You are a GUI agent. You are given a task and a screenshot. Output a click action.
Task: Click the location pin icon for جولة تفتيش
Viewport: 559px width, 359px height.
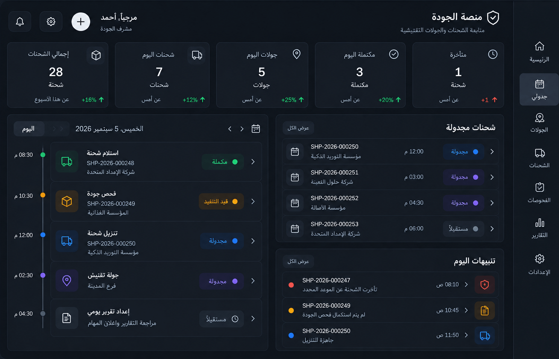pos(67,281)
